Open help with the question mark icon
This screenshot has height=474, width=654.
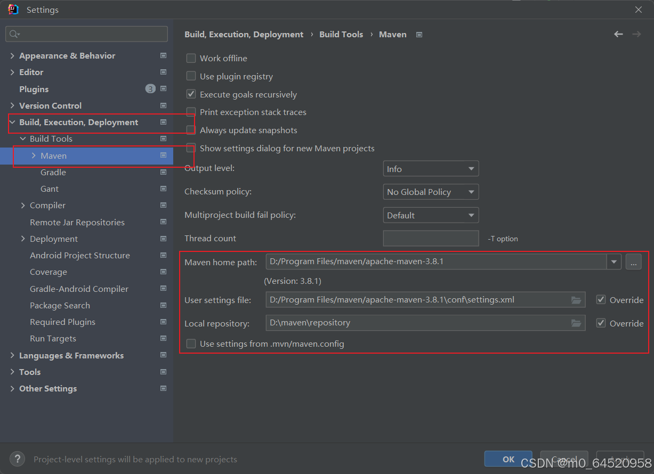pos(17,459)
